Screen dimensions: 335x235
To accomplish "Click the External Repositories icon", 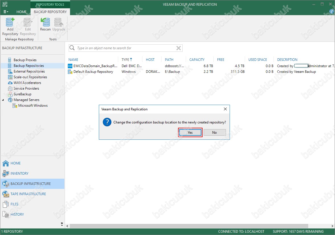I will [x=10, y=71].
